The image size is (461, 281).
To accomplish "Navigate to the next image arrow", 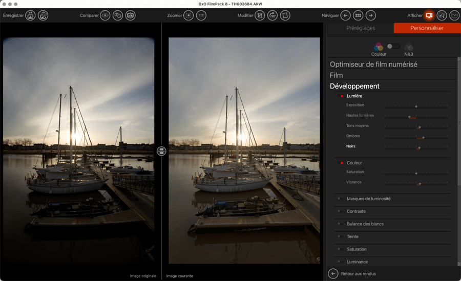I will [x=371, y=15].
